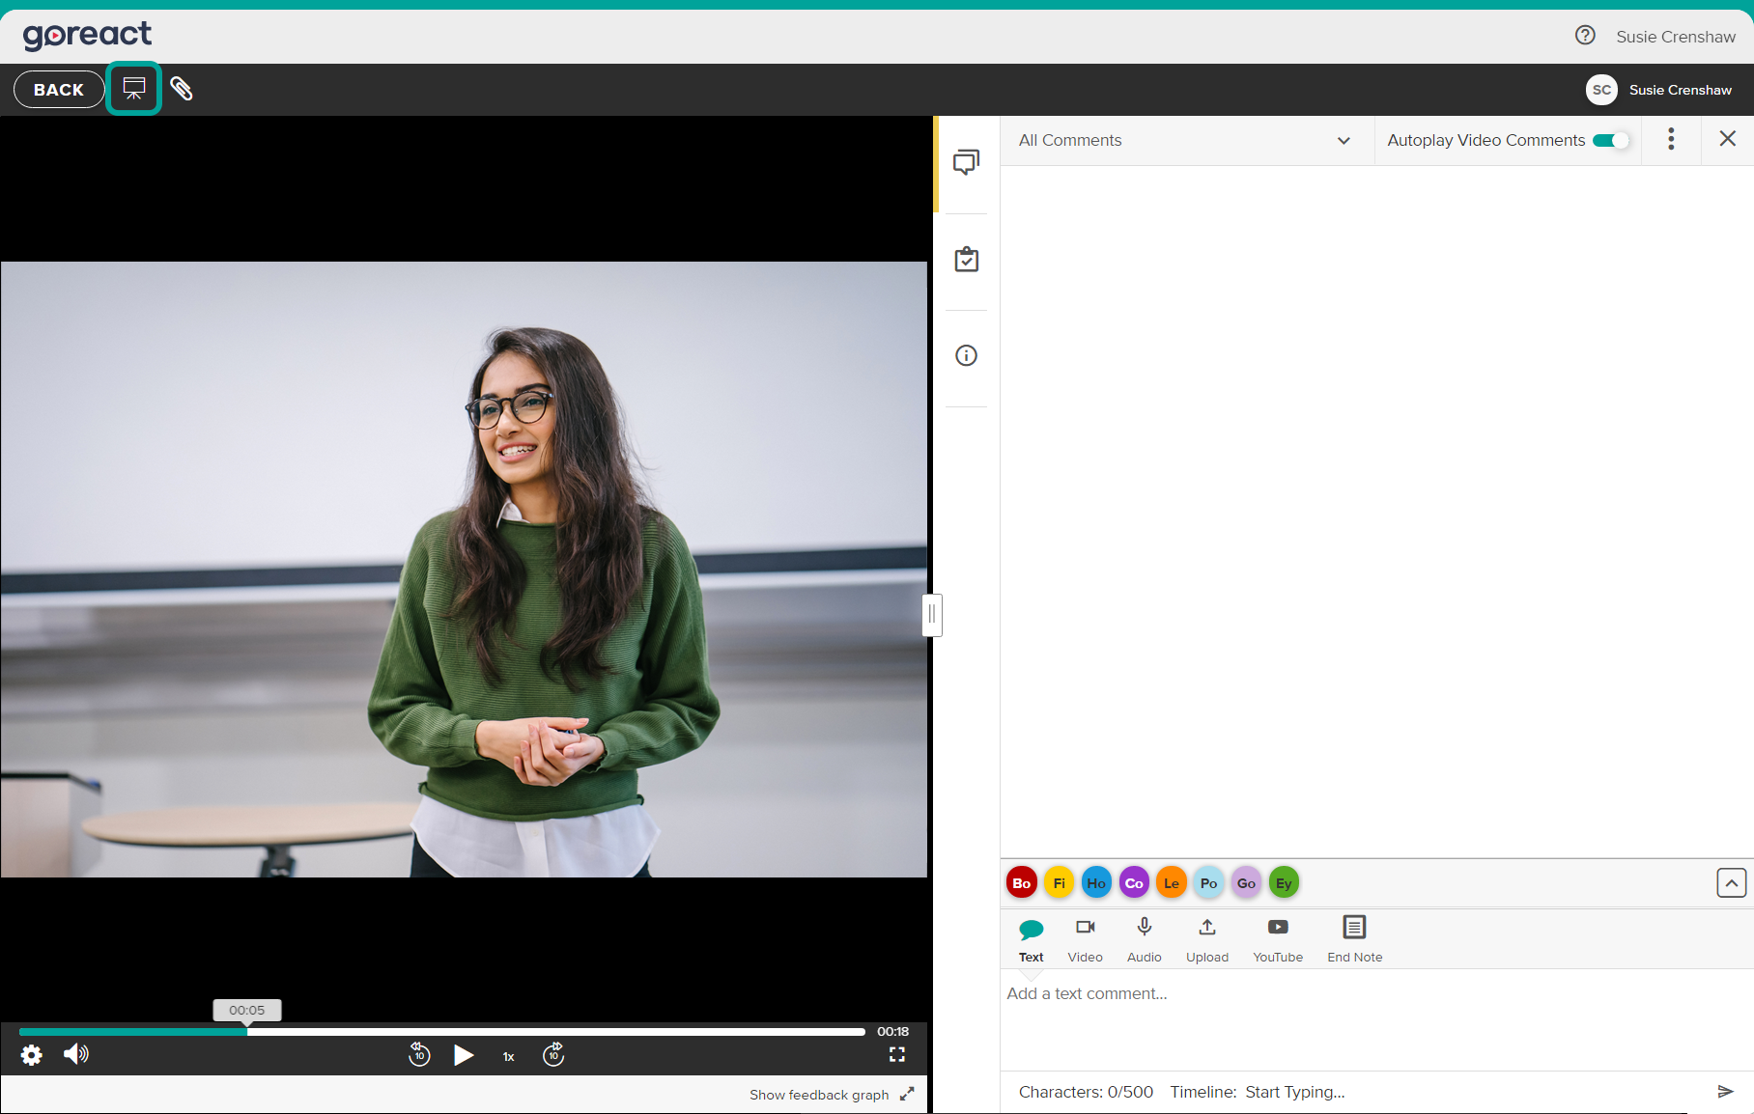
Task: Open the info sidebar icon
Action: click(966, 356)
